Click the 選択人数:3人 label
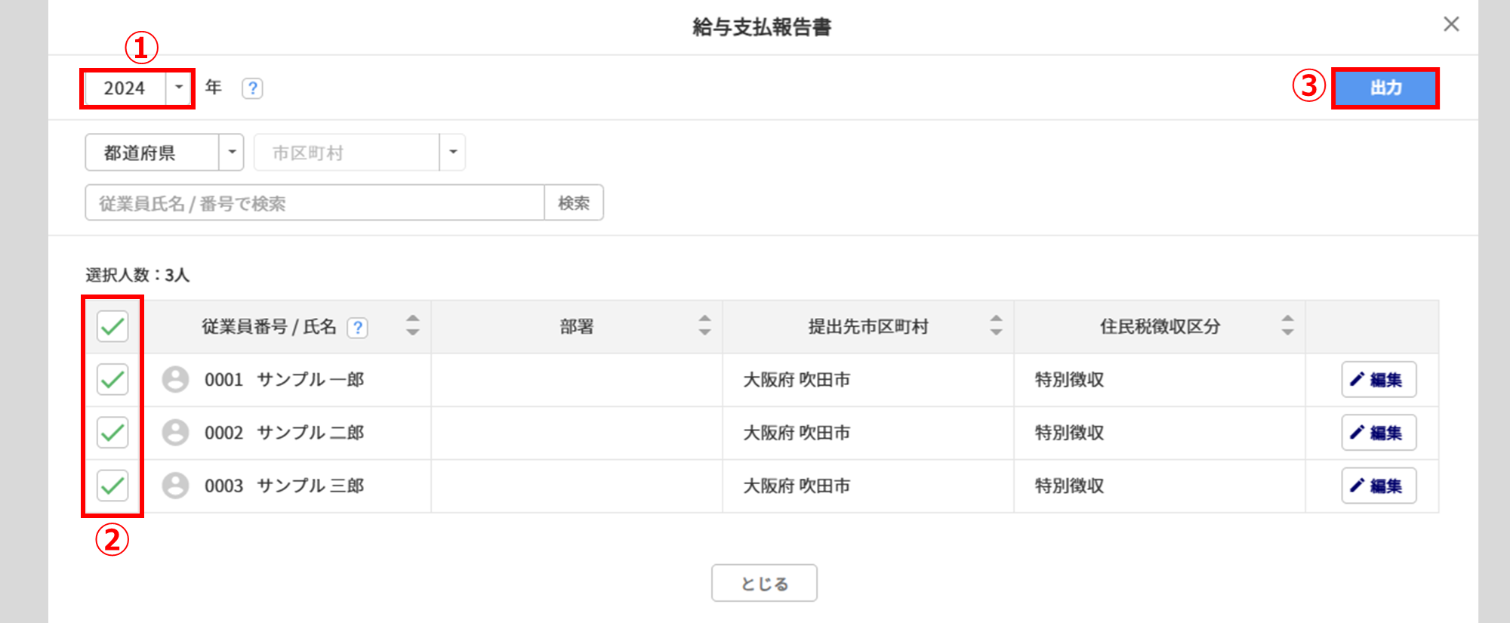 (x=137, y=275)
